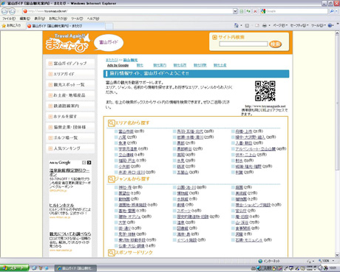This screenshot has height=272, width=340.
Task: Open the ツール(O) command bar dropdown
Action: click(x=318, y=25)
